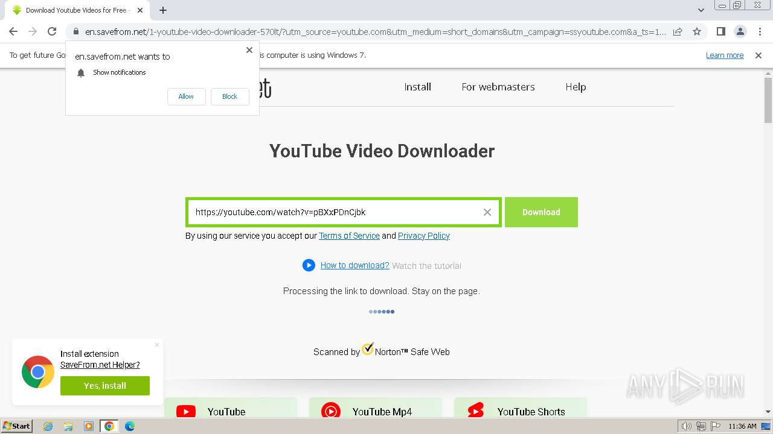This screenshot has width=773, height=434.
Task: Close the notification permission popup
Action: tap(249, 50)
